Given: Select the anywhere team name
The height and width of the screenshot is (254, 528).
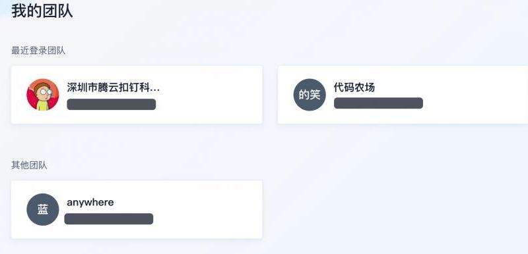Looking at the screenshot, I should click(90, 202).
